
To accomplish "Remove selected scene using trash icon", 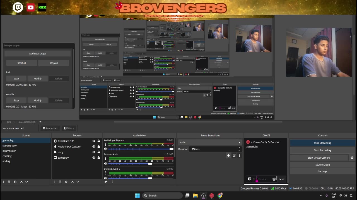I will click(x=9, y=182).
